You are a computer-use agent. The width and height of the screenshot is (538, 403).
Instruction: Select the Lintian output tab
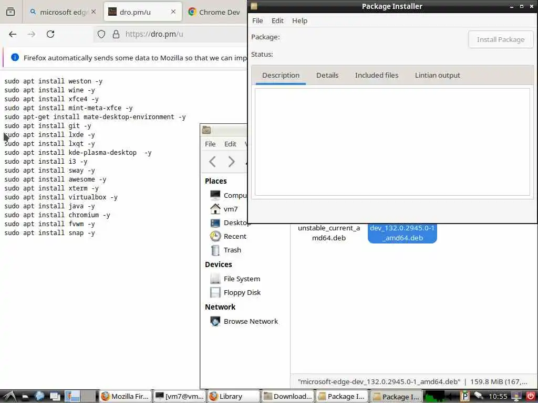[x=437, y=76]
